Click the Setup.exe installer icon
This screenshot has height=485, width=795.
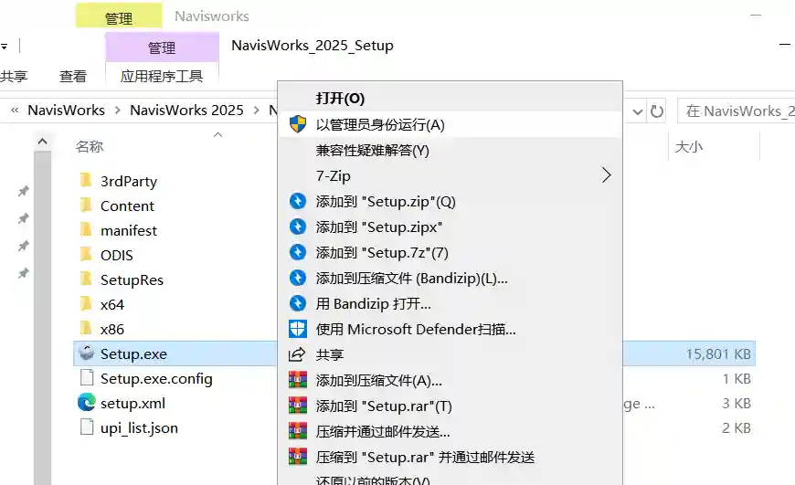86,353
